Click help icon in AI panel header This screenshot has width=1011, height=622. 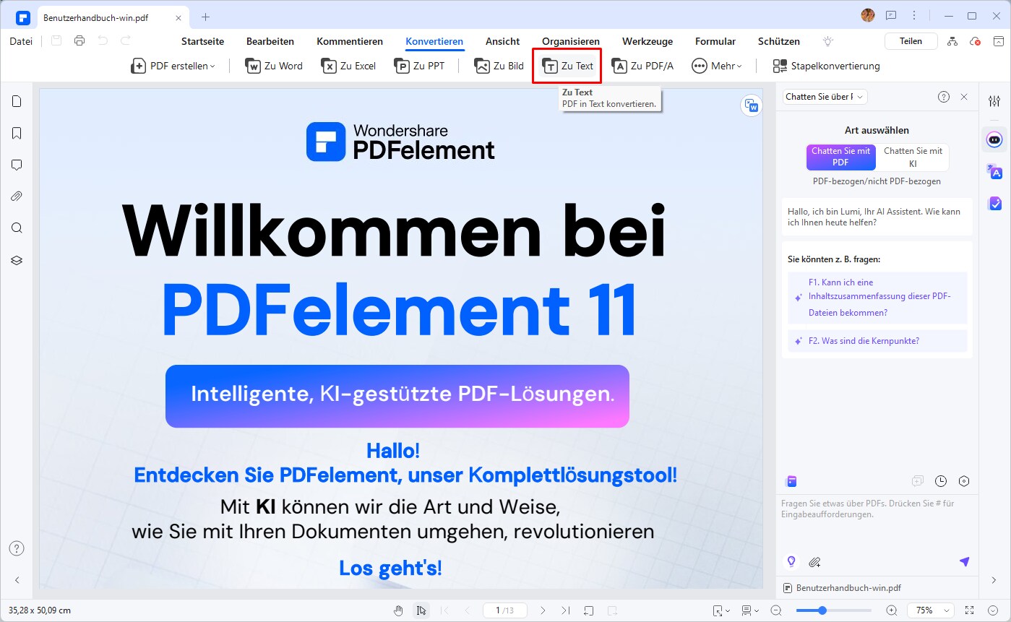[x=944, y=97]
